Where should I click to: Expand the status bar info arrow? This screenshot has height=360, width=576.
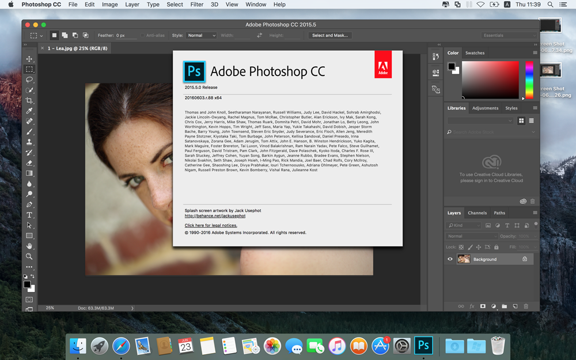click(x=132, y=308)
